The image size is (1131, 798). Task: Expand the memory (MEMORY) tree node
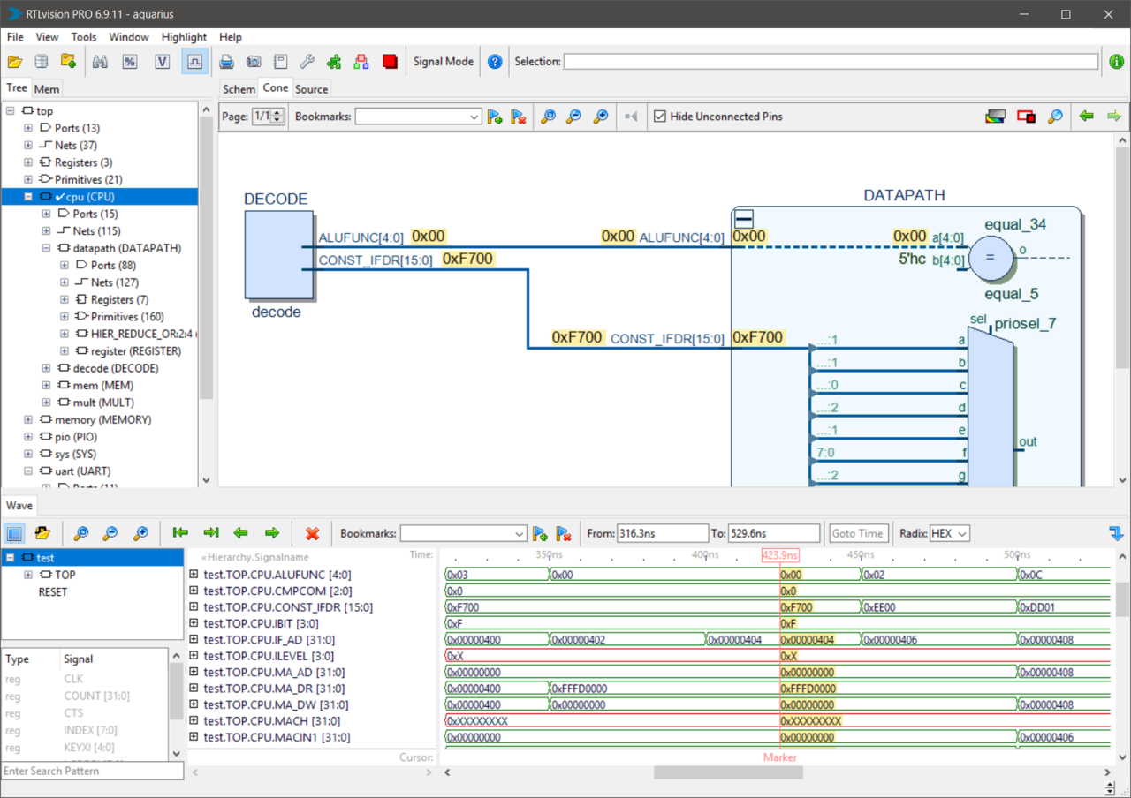click(x=28, y=420)
